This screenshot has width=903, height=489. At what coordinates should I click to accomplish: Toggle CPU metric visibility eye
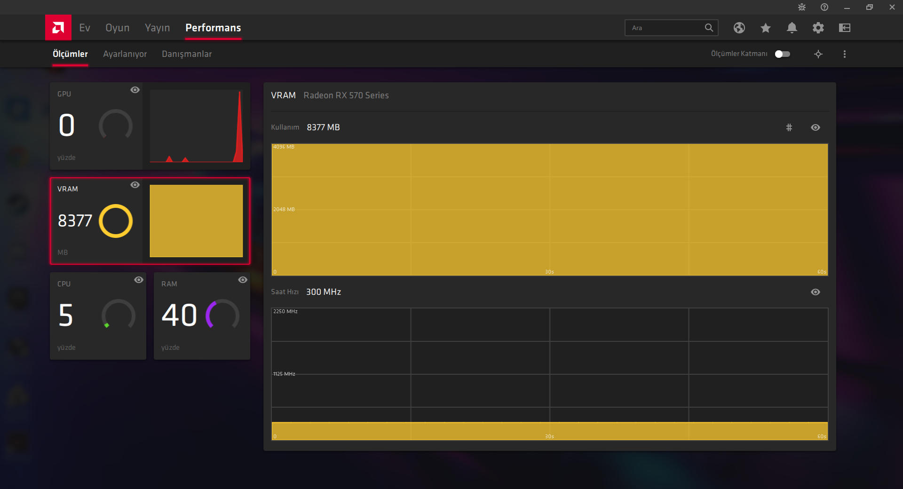pyautogui.click(x=139, y=280)
